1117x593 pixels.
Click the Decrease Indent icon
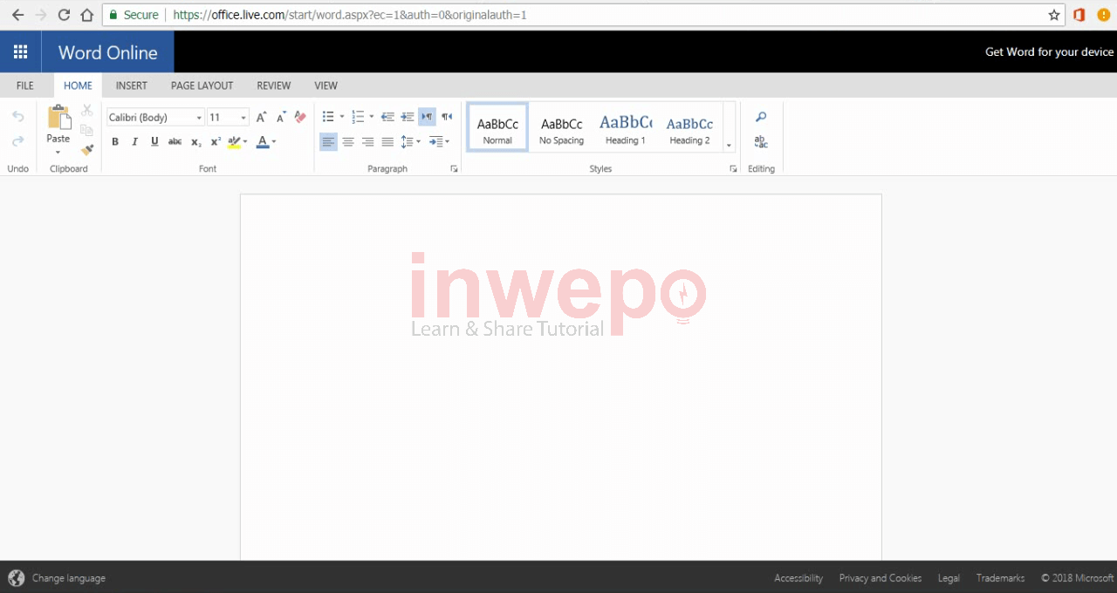tap(387, 117)
